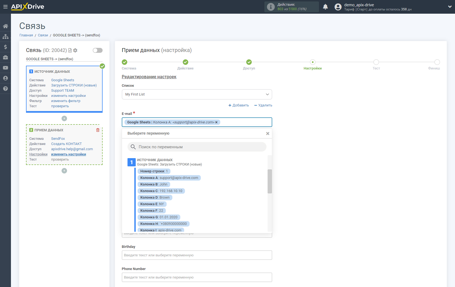Screen dimensions: 455x287
Task: Focus the Поиск по переменным search field
Action: pyautogui.click(x=197, y=147)
